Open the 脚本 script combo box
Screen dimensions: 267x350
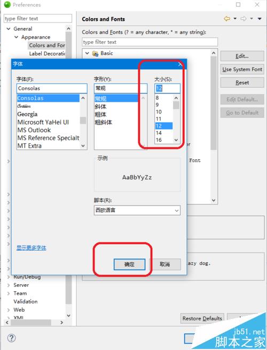pos(137,210)
